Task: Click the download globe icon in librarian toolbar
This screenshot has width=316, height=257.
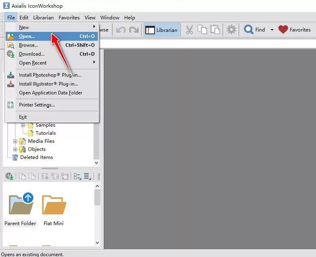Action: pos(9,176)
